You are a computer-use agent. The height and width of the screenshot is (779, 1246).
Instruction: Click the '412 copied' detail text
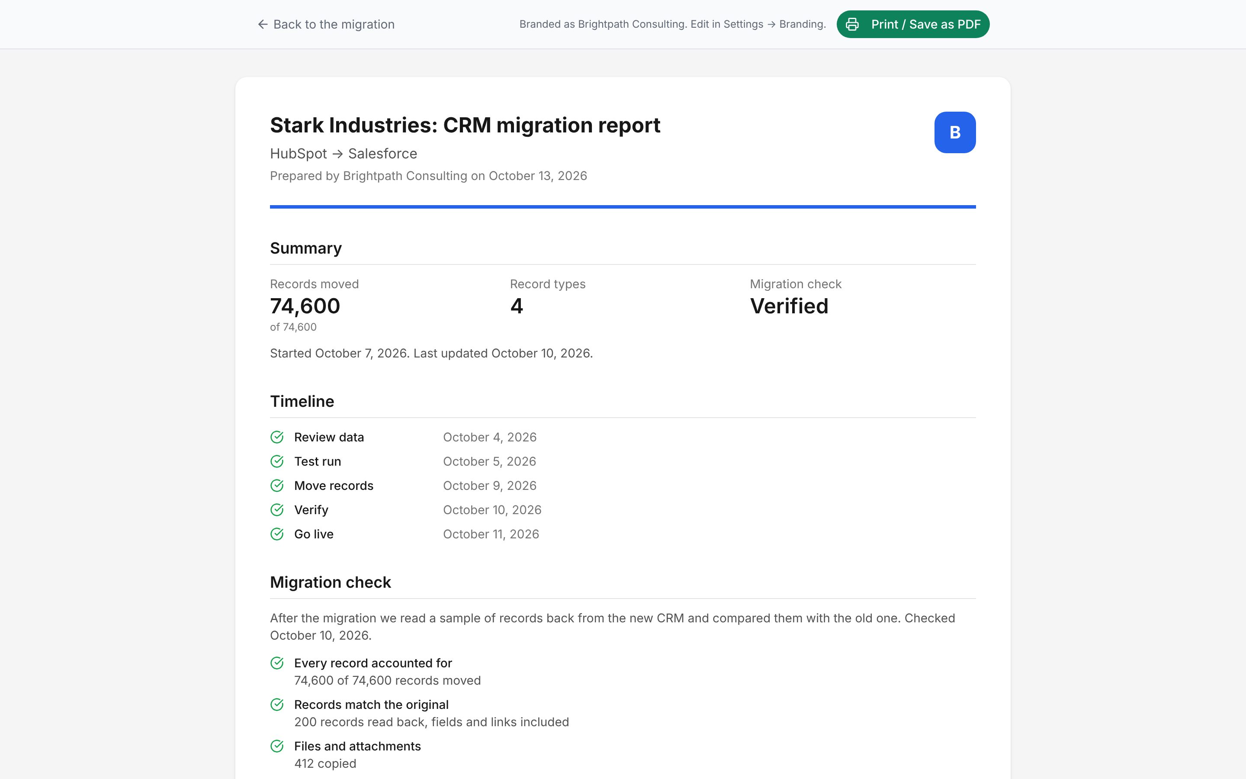pos(325,763)
